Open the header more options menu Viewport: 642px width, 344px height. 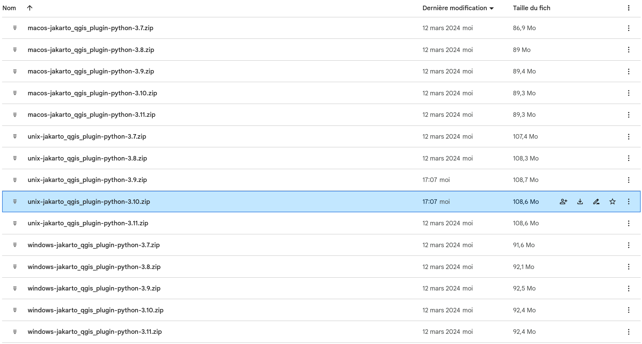(x=628, y=8)
